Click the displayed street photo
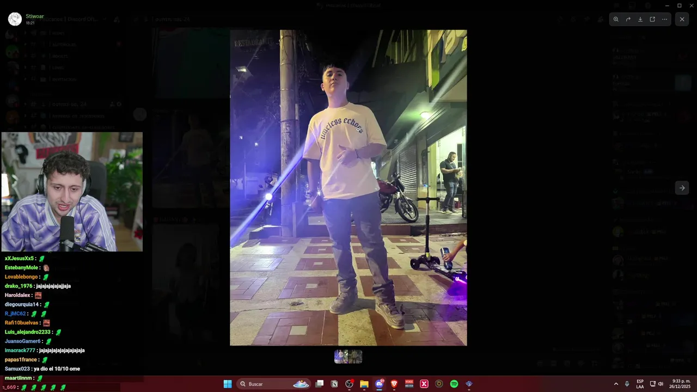Image resolution: width=697 pixels, height=392 pixels. [x=348, y=188]
